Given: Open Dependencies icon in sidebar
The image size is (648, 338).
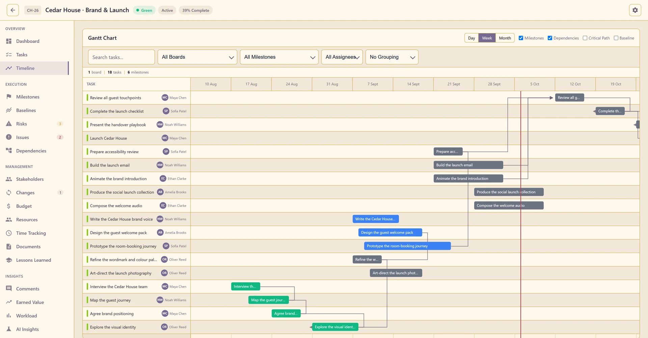Looking at the screenshot, I should (9, 151).
